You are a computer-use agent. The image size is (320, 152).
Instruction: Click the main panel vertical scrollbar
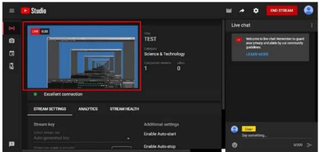pos(223,64)
